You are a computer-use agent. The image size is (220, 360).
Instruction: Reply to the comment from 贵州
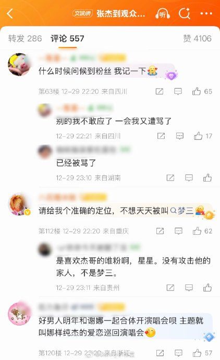[x=189, y=287]
